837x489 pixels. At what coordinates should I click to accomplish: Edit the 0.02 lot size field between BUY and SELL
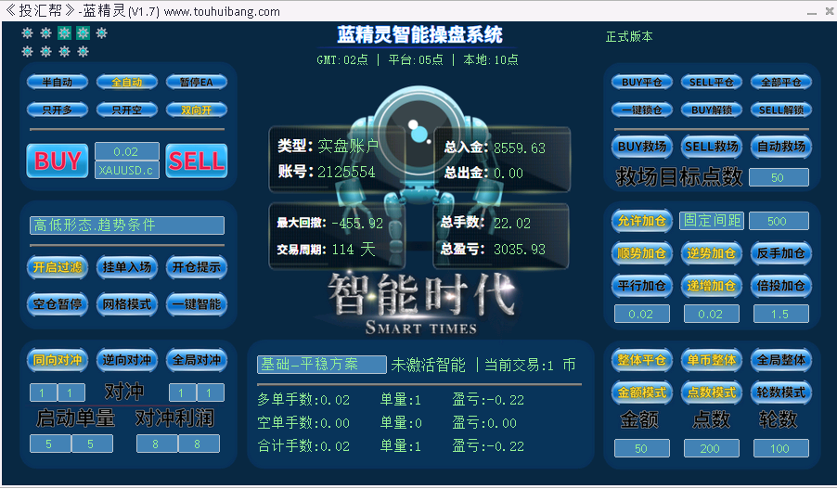point(127,151)
